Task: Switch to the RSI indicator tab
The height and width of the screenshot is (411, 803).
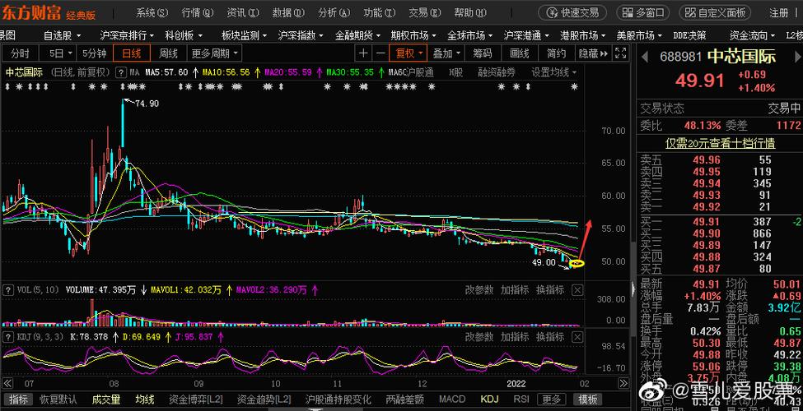Action: 521,399
